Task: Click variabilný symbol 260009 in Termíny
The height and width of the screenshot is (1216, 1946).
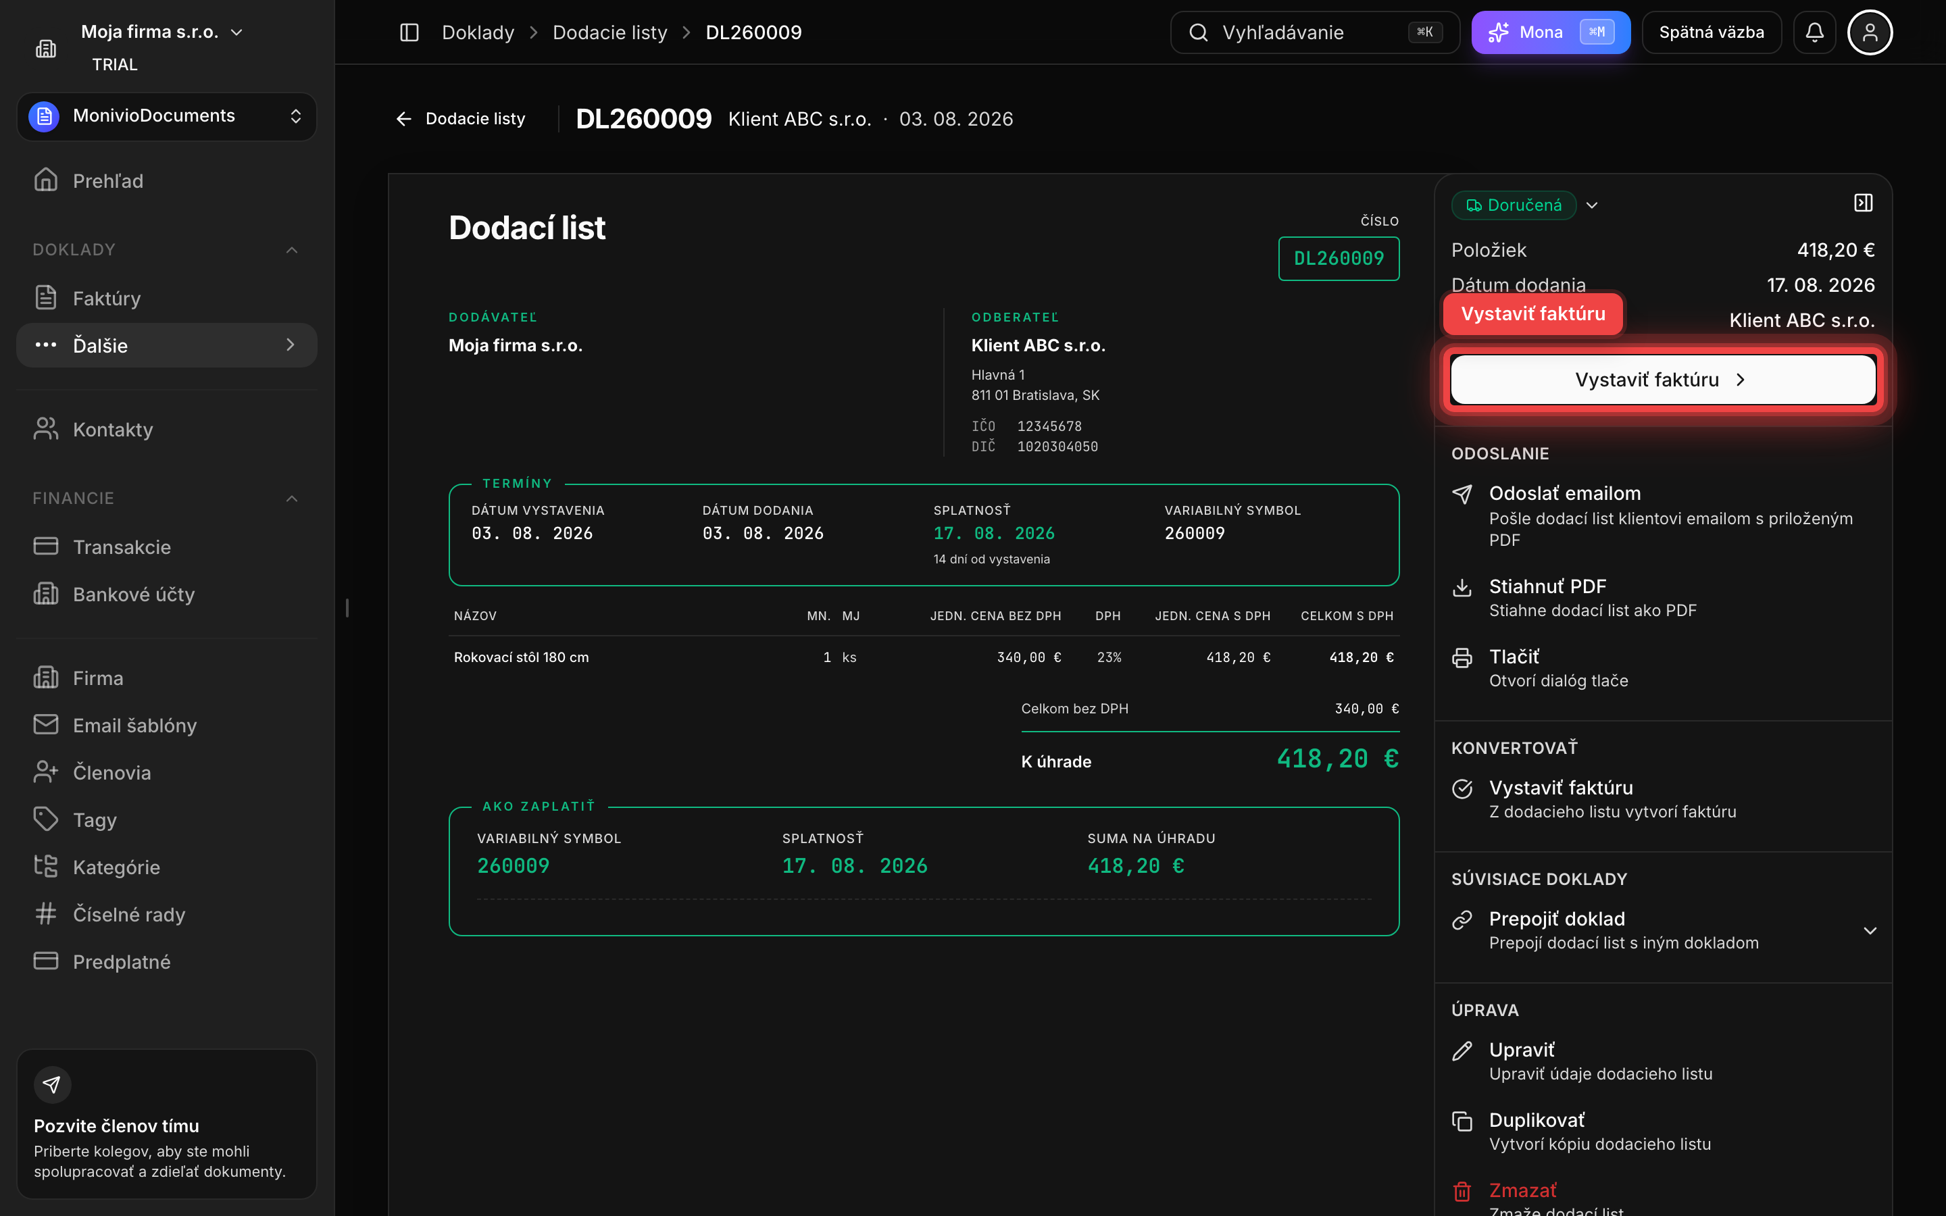Action: point(1194,533)
